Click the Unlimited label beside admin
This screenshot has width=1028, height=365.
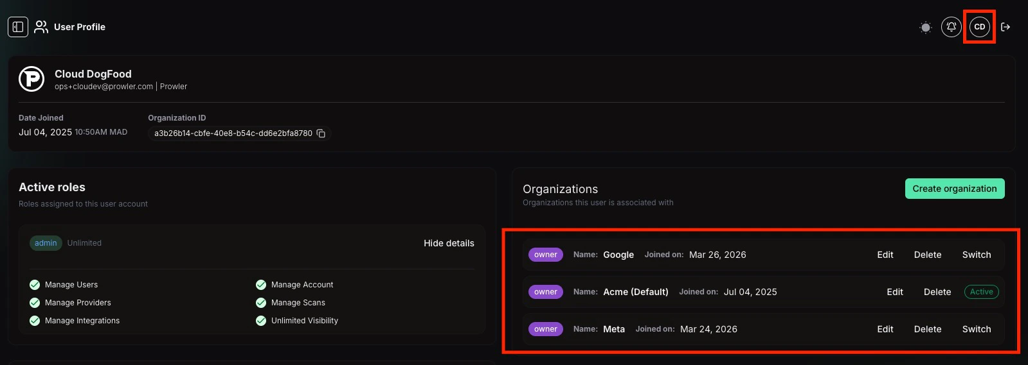[84, 243]
